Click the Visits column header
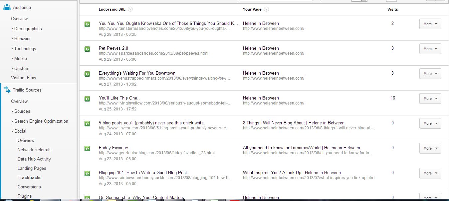 click(x=393, y=9)
